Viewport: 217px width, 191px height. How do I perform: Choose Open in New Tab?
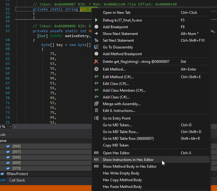click(x=116, y=13)
